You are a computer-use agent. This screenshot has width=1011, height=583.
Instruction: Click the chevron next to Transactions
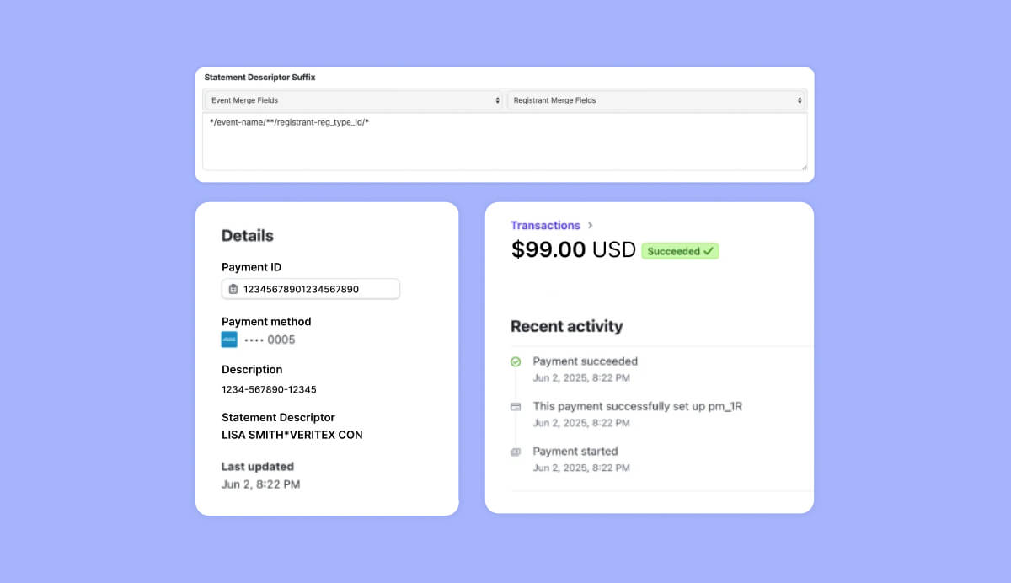click(x=591, y=225)
